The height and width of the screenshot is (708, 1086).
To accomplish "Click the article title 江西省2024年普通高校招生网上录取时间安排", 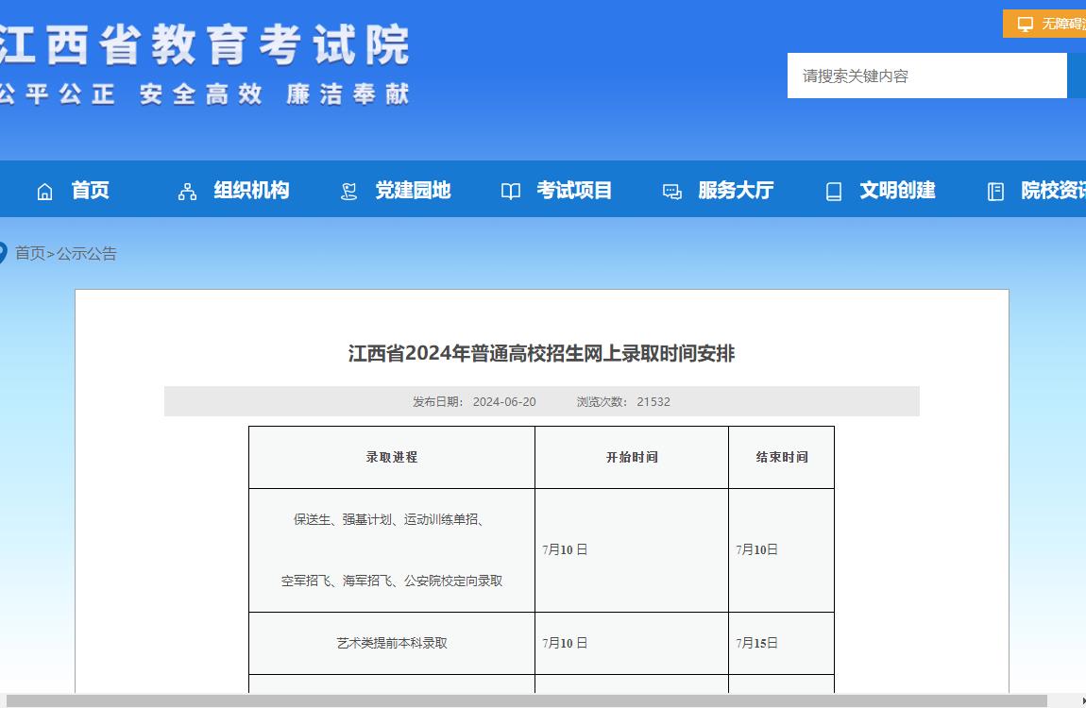I will [x=544, y=354].
